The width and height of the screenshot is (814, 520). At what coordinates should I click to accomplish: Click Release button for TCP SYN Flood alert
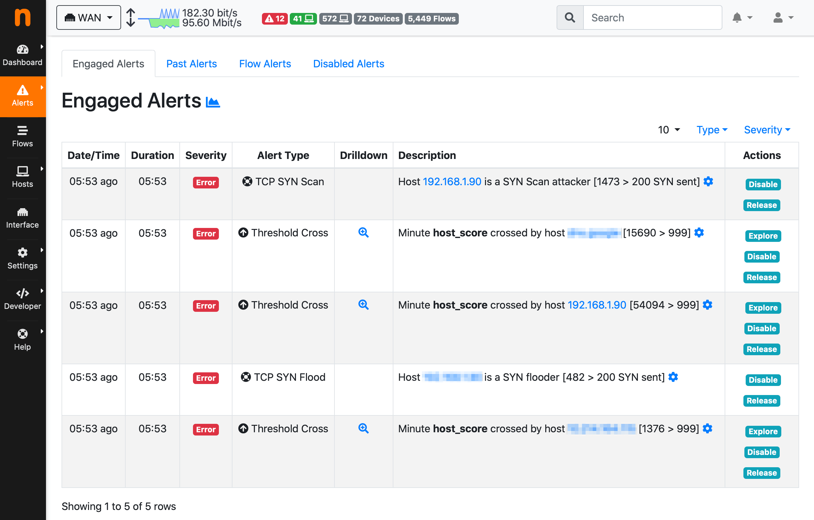761,401
